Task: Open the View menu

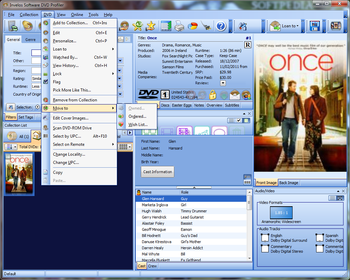Action: 61,14
